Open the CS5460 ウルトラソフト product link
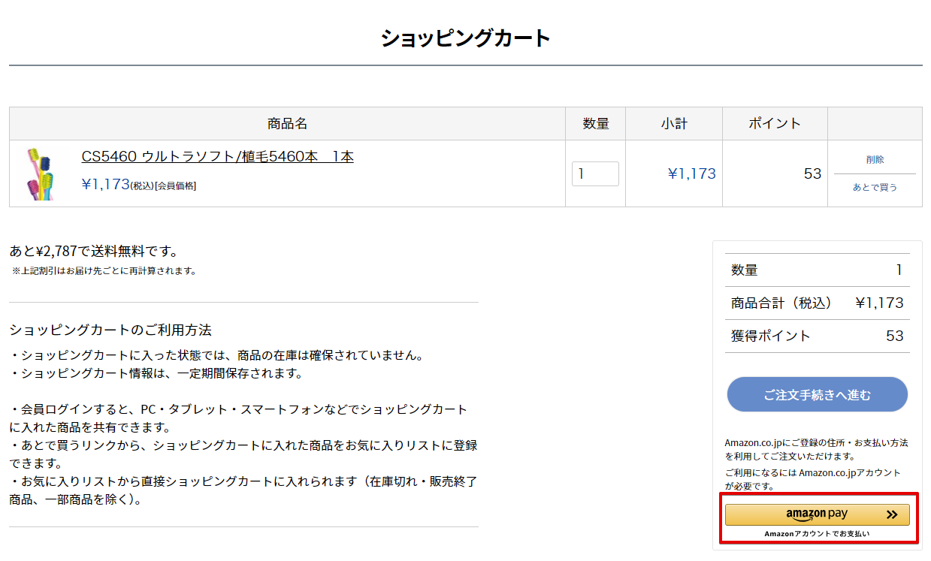The image size is (931, 561). (x=217, y=157)
